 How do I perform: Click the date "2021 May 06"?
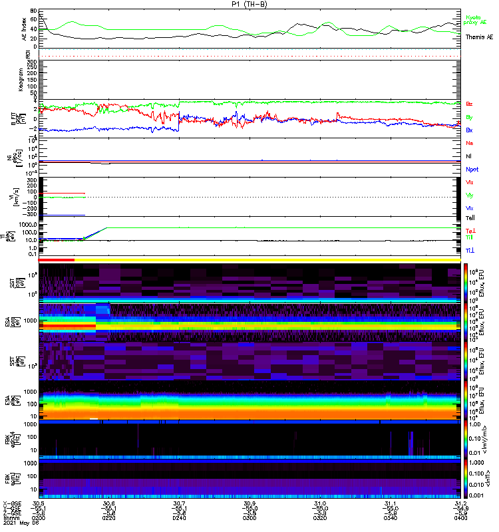21,523
